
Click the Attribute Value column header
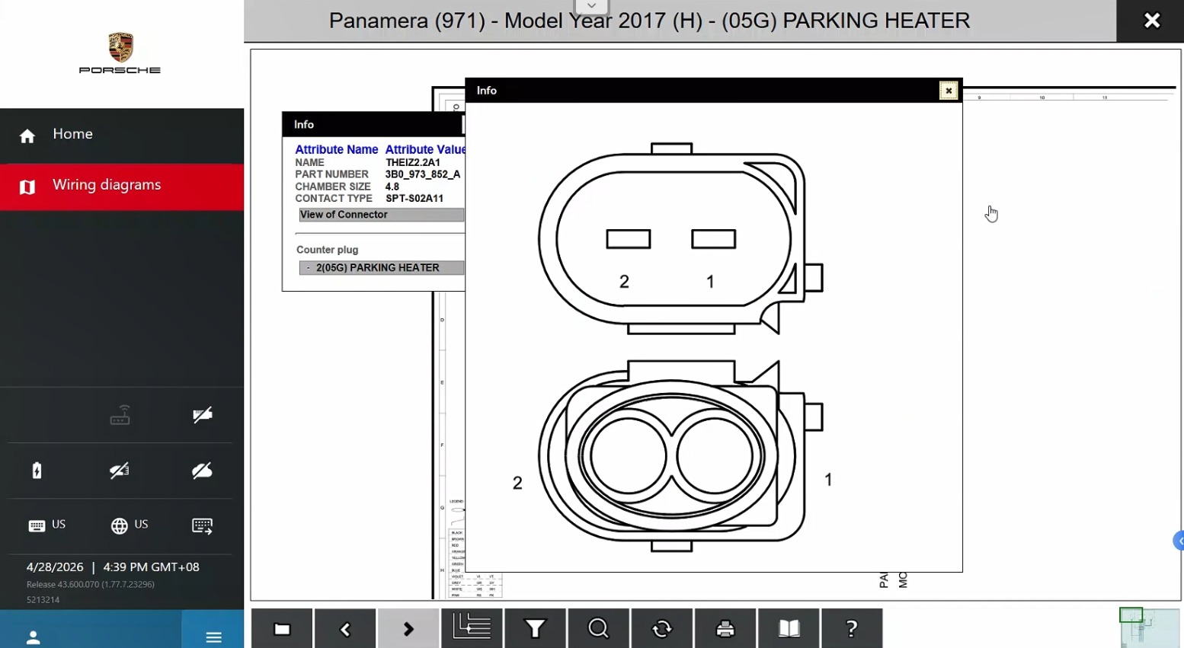425,150
